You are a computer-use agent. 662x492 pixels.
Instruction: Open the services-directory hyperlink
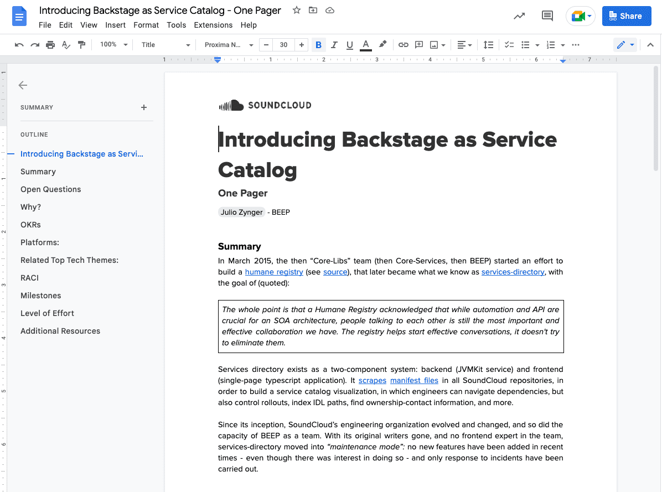click(513, 272)
